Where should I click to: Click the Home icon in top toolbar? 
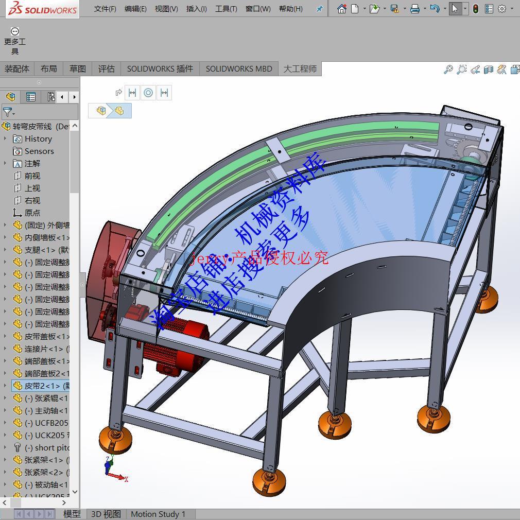tap(341, 9)
